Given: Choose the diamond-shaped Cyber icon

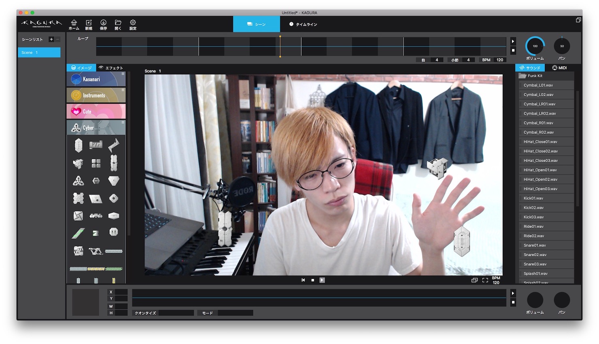Looking at the screenshot, I should point(114,198).
